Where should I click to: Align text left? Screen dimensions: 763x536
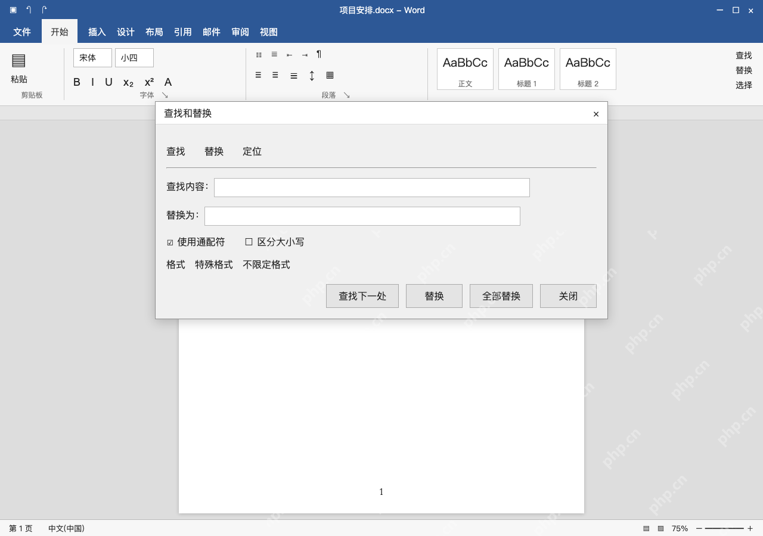point(258,75)
